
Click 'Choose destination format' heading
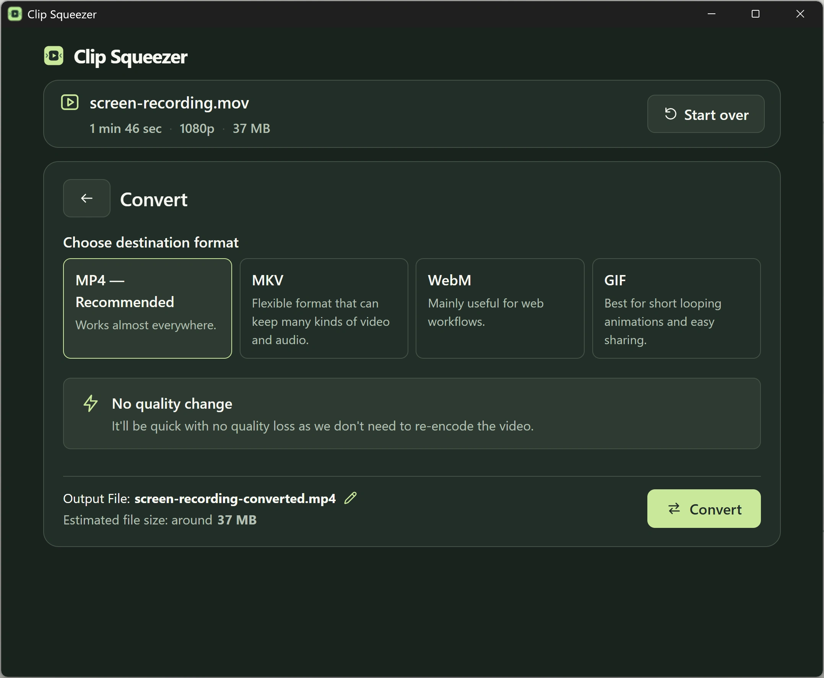pyautogui.click(x=151, y=243)
